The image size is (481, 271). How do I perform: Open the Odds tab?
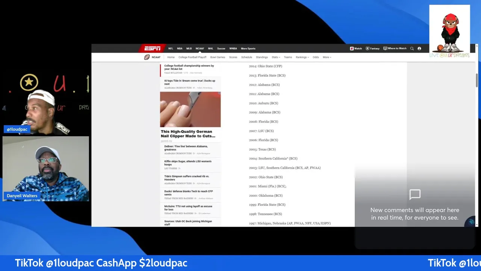click(x=316, y=57)
